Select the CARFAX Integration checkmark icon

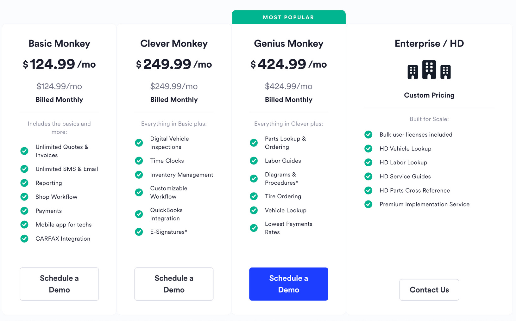point(24,238)
